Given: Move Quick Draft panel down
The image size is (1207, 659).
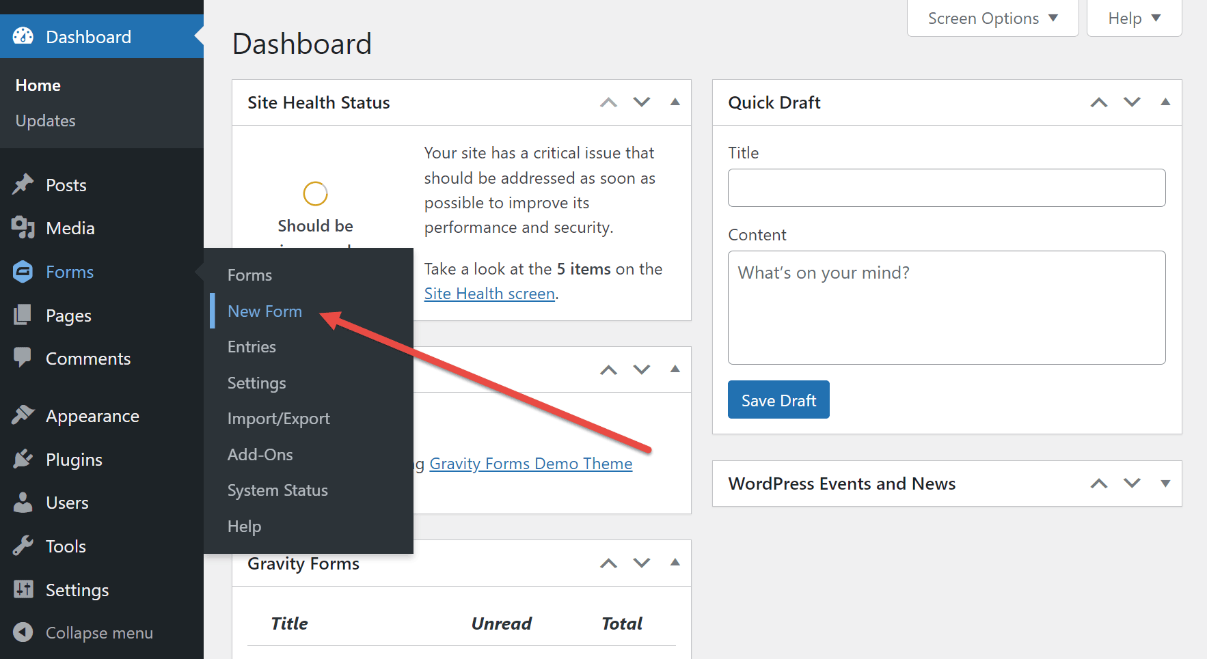Looking at the screenshot, I should (x=1132, y=102).
